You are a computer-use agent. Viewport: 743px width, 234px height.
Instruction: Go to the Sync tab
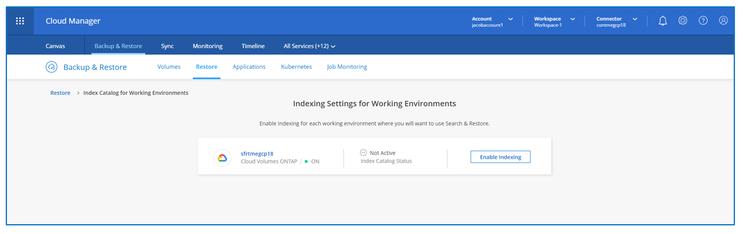167,46
